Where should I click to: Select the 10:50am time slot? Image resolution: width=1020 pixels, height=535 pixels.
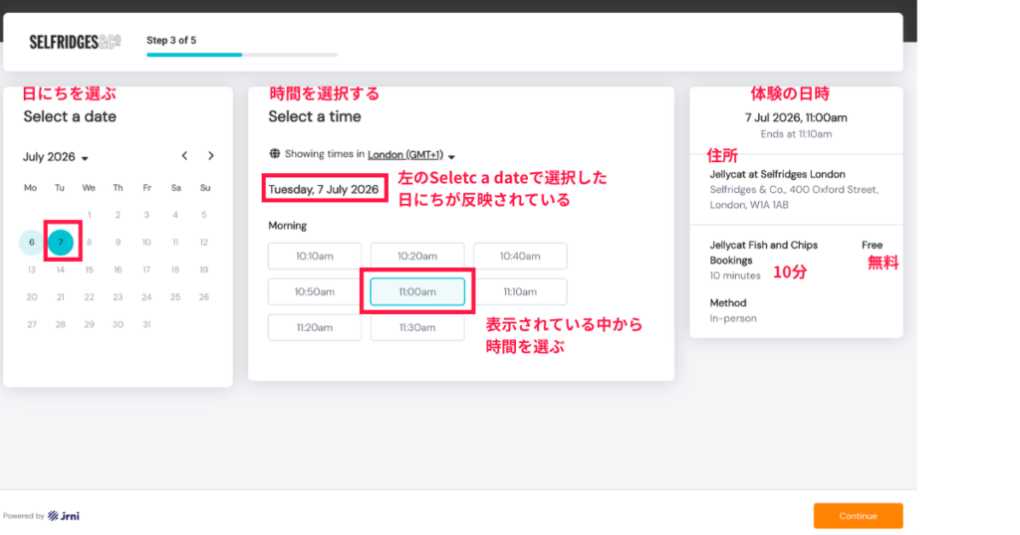click(x=315, y=291)
